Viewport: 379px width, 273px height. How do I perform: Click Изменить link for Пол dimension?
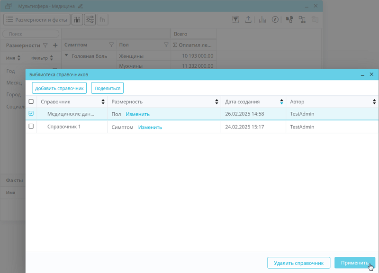tap(137, 114)
